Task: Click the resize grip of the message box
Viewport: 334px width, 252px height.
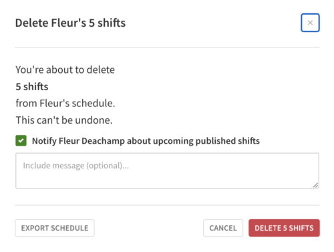Action: tap(315, 185)
